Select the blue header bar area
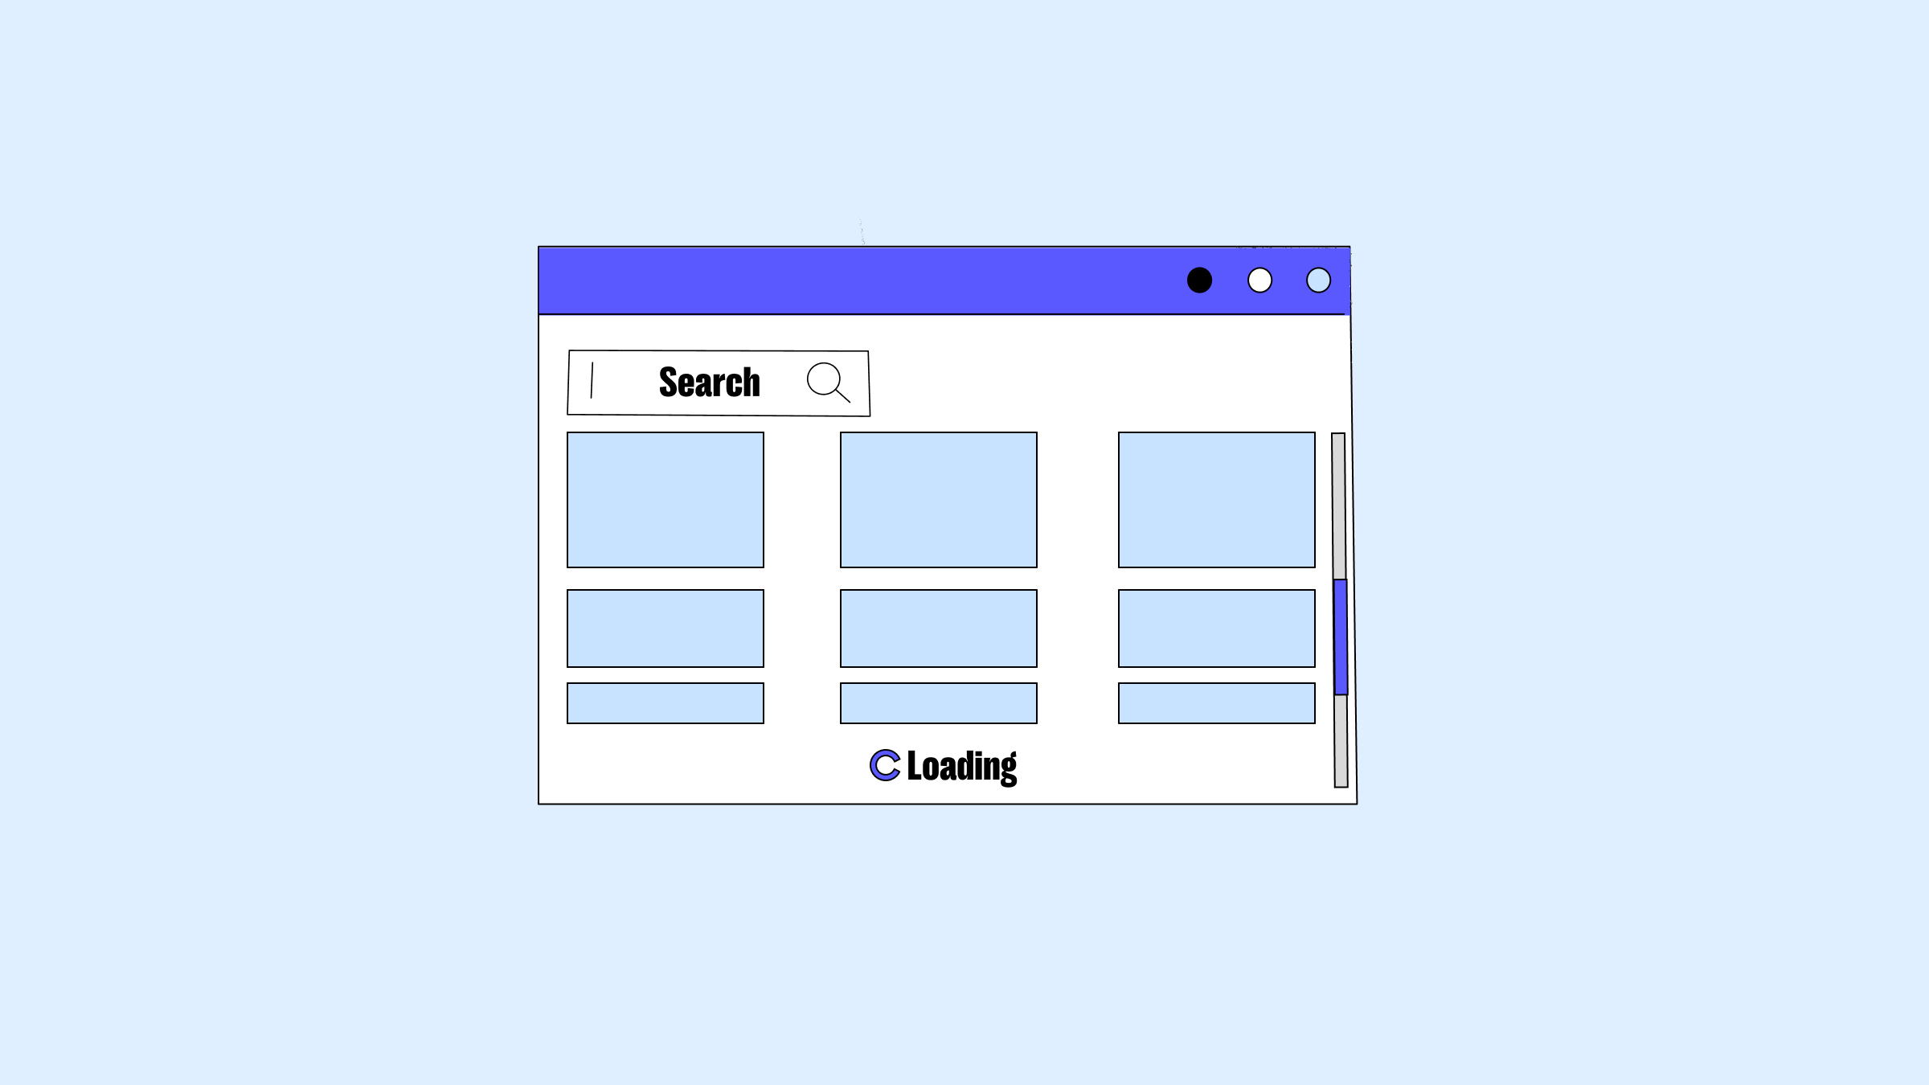This screenshot has height=1085, width=1929. (944, 280)
